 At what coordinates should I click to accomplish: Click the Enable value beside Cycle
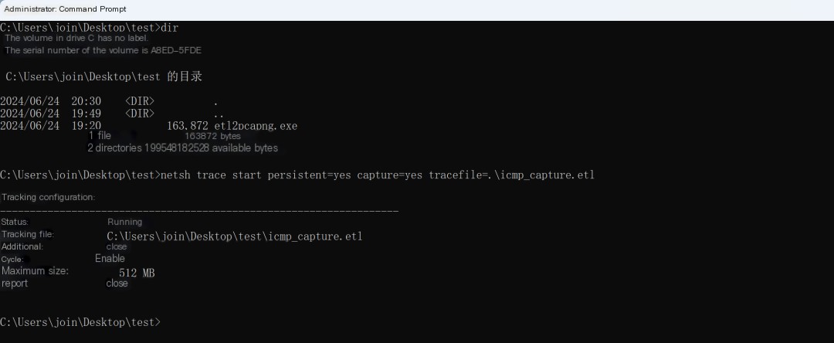110,259
